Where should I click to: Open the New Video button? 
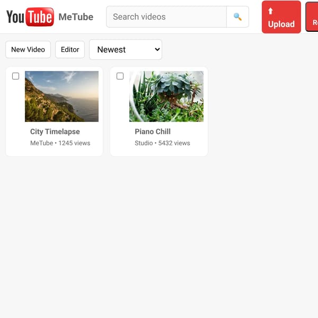coord(28,49)
